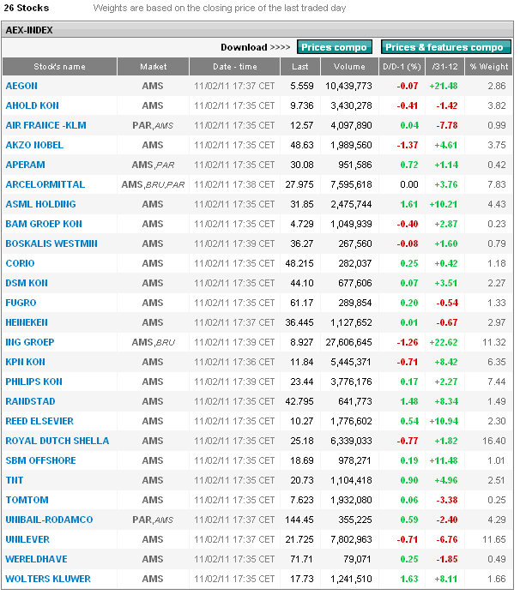Select HEINEKEN last price 36.445
Viewport: 520px width, 595px height.
tap(299, 323)
